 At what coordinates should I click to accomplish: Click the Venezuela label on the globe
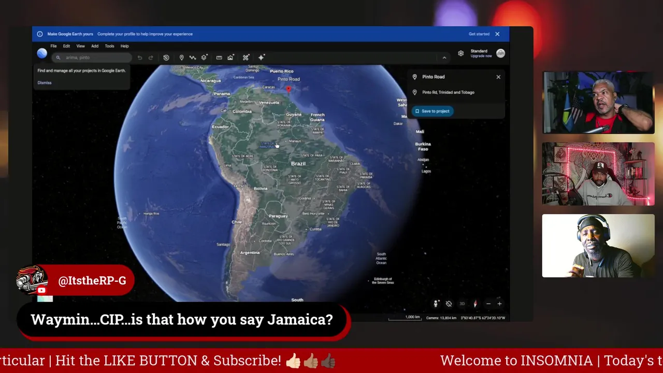click(269, 103)
